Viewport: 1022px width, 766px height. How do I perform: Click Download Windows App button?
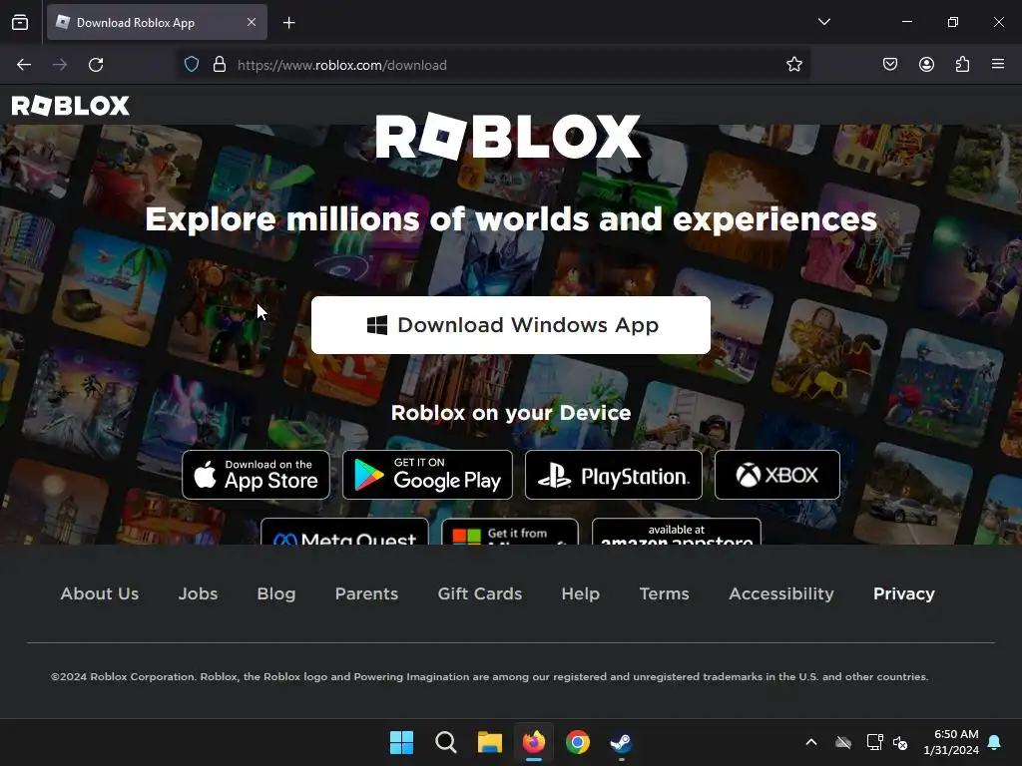click(x=511, y=325)
